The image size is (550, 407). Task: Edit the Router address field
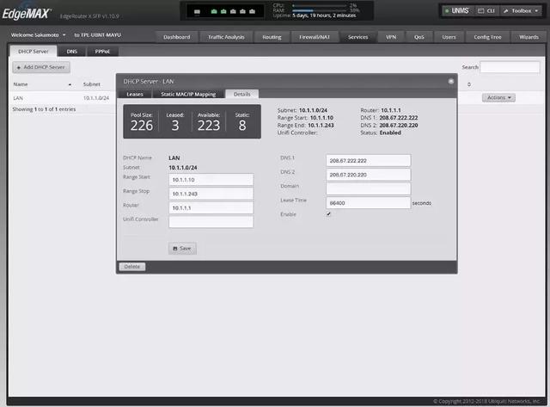click(211, 207)
